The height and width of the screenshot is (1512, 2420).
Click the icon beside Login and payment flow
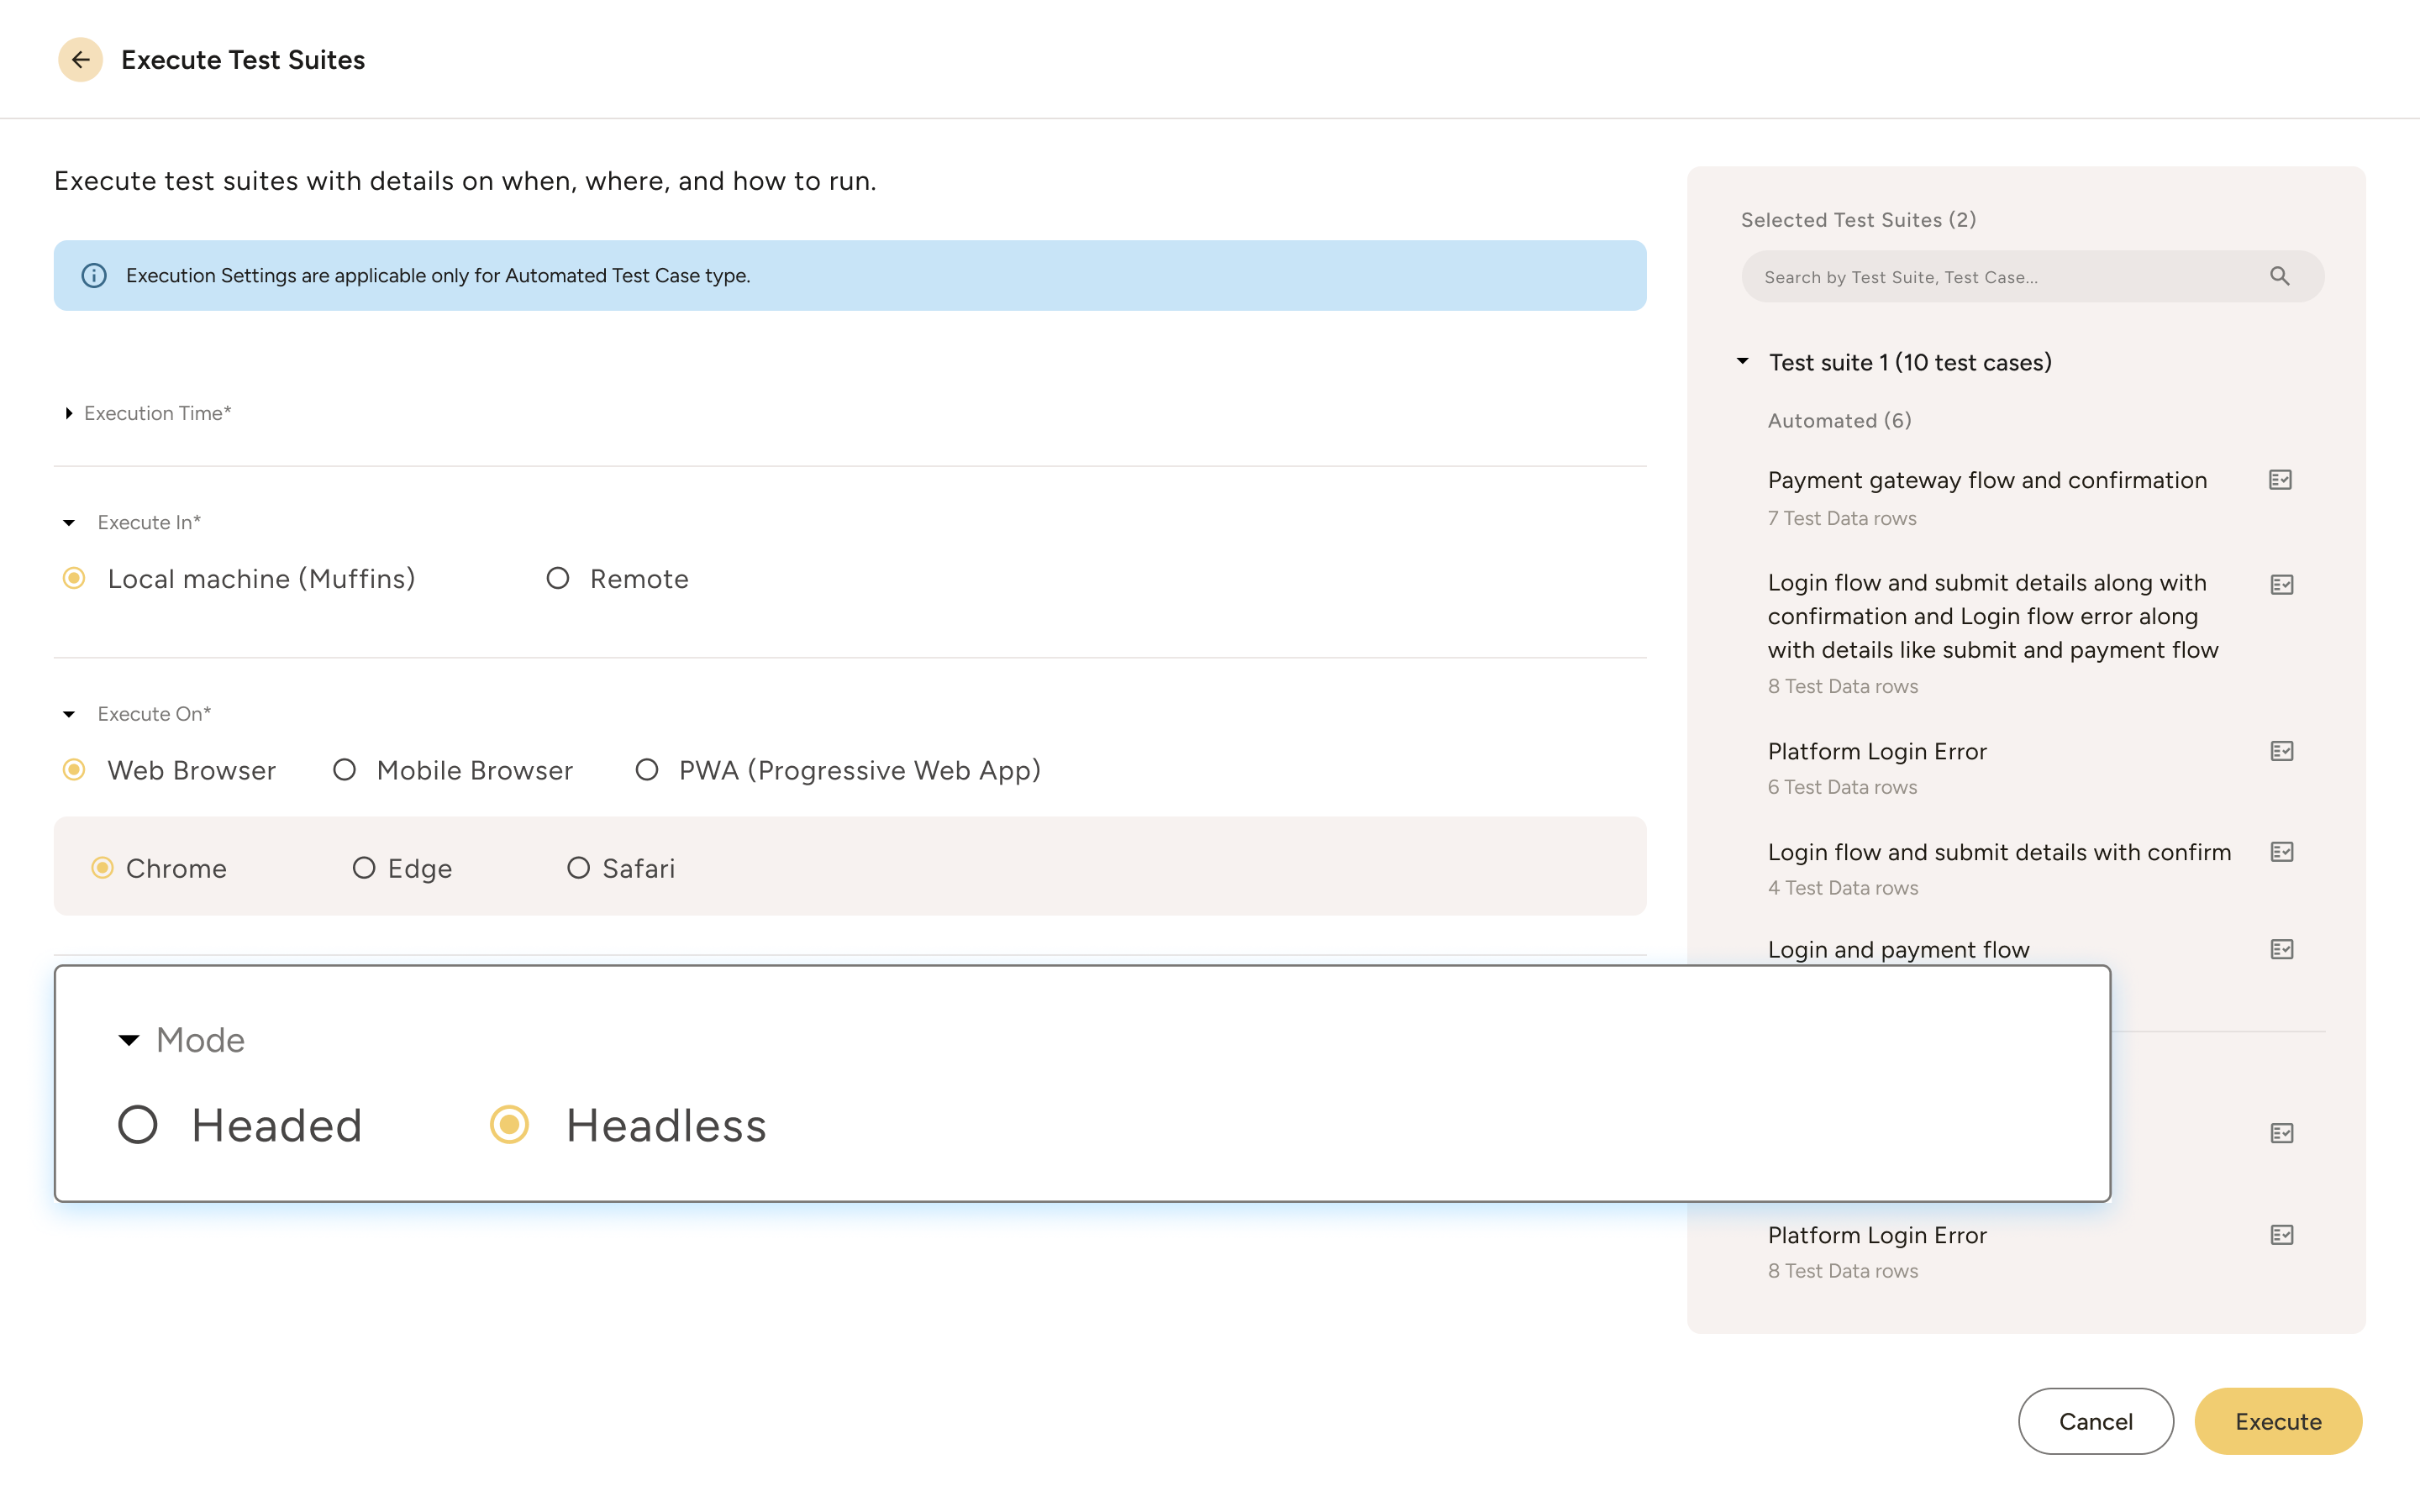point(2282,948)
